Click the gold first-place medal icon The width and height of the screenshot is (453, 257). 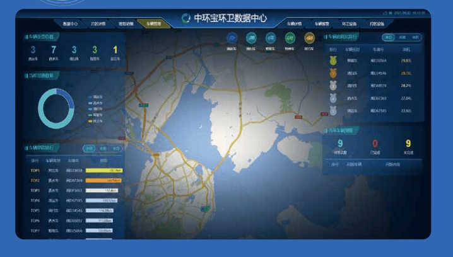tap(333, 60)
